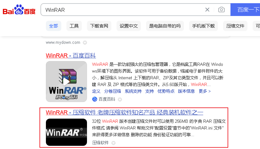Open the 百度百科 source label
This screenshot has width=260, height=149.
(x=107, y=99)
